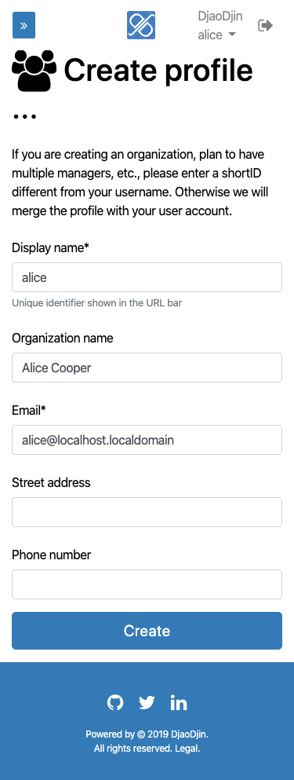Click into the Email input field
The image size is (294, 780).
(x=147, y=440)
